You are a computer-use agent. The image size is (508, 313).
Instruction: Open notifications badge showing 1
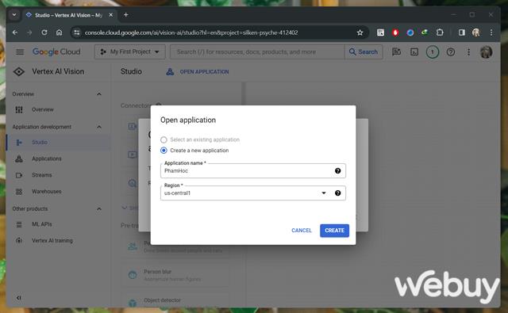[x=432, y=52]
